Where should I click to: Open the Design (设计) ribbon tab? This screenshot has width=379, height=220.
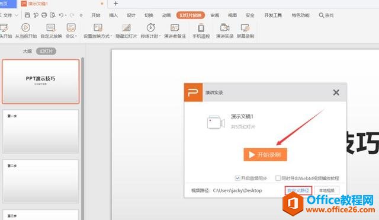131,15
